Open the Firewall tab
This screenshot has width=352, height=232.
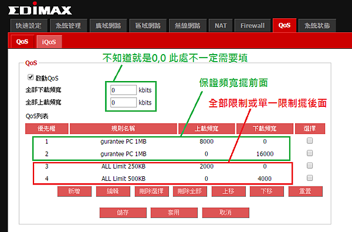(252, 26)
